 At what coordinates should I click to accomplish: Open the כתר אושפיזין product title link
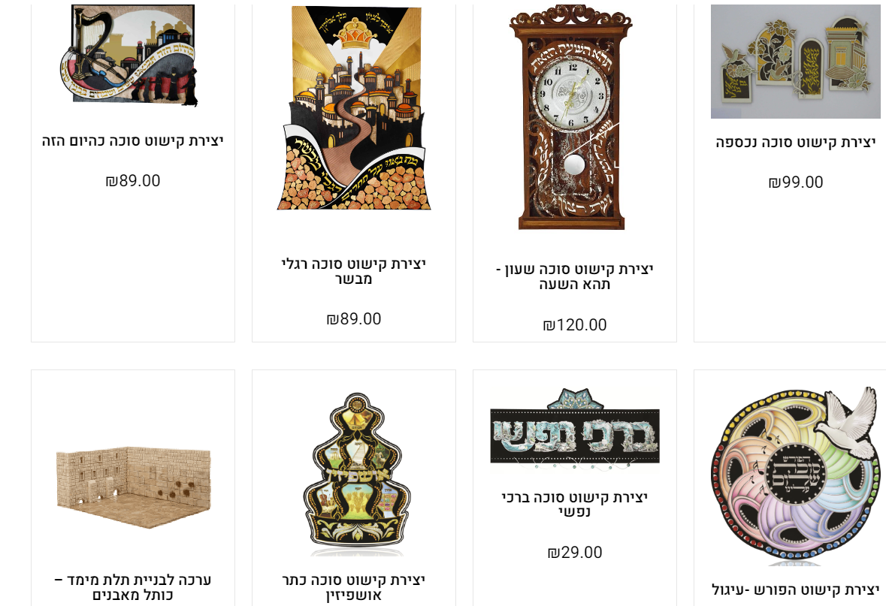354,587
